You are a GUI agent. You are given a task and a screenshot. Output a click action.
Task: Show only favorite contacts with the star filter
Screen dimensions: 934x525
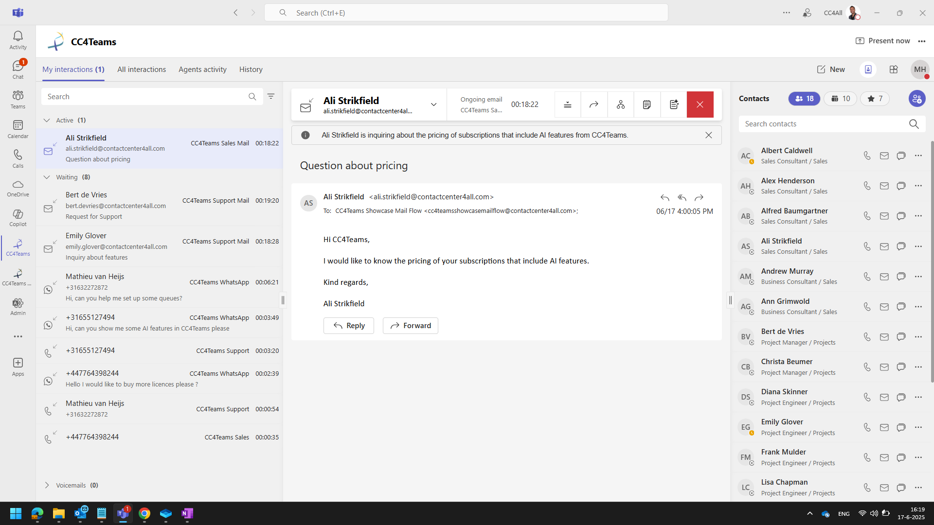click(x=875, y=99)
